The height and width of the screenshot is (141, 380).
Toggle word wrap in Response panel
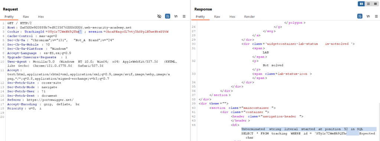tap(360, 16)
